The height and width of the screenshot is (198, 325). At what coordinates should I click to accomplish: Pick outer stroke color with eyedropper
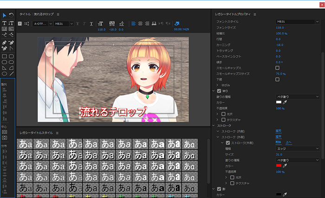tap(285, 166)
